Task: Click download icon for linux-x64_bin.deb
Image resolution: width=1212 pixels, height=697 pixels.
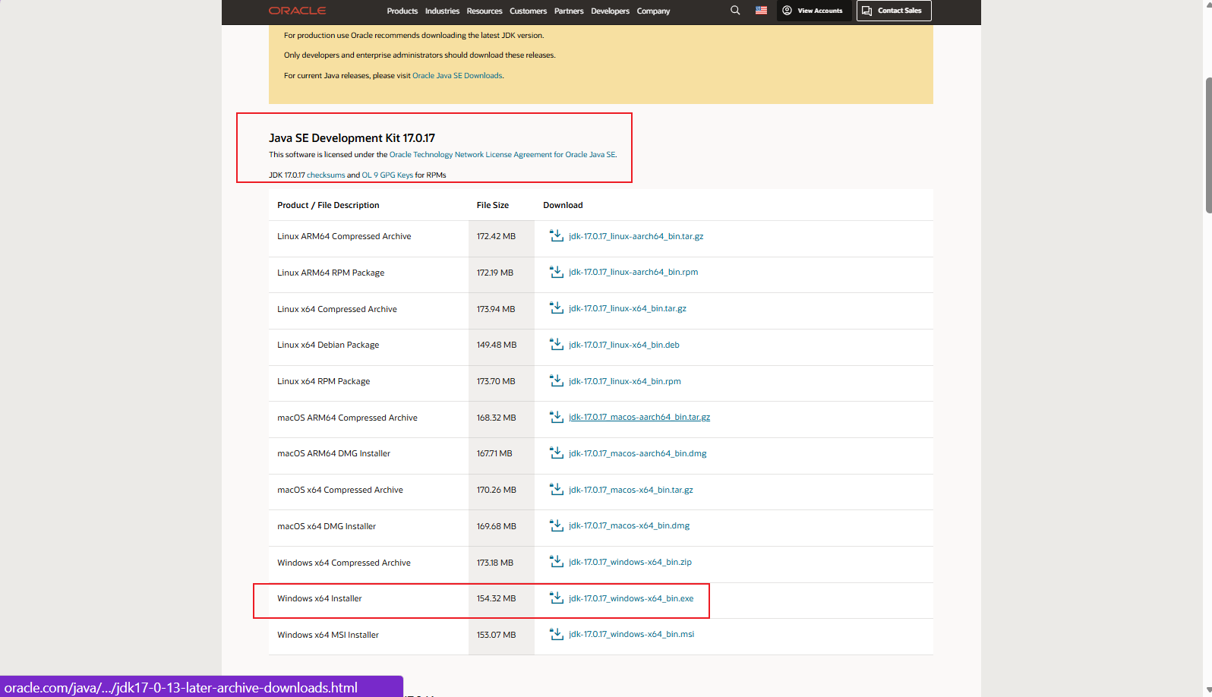Action: (557, 345)
